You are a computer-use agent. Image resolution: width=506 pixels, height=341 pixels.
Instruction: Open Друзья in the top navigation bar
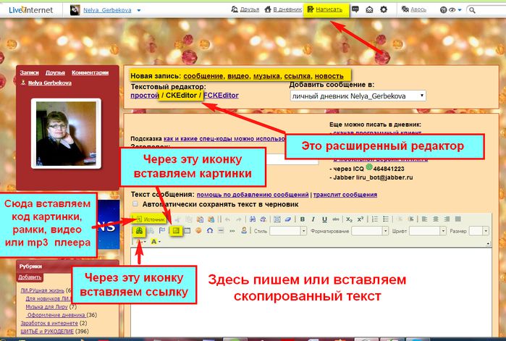click(245, 9)
